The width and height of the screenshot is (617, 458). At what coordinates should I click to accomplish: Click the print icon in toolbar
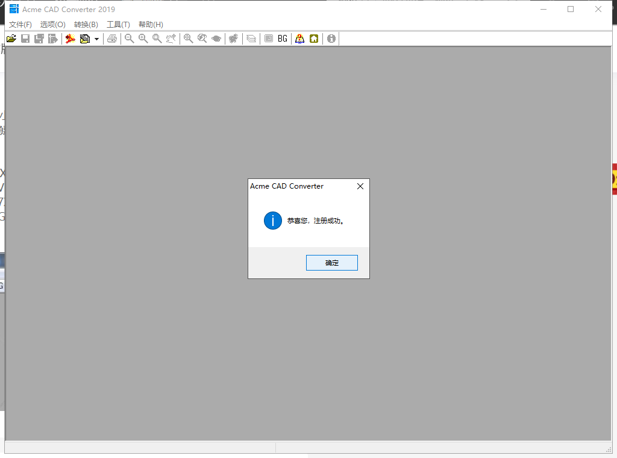[112, 39]
